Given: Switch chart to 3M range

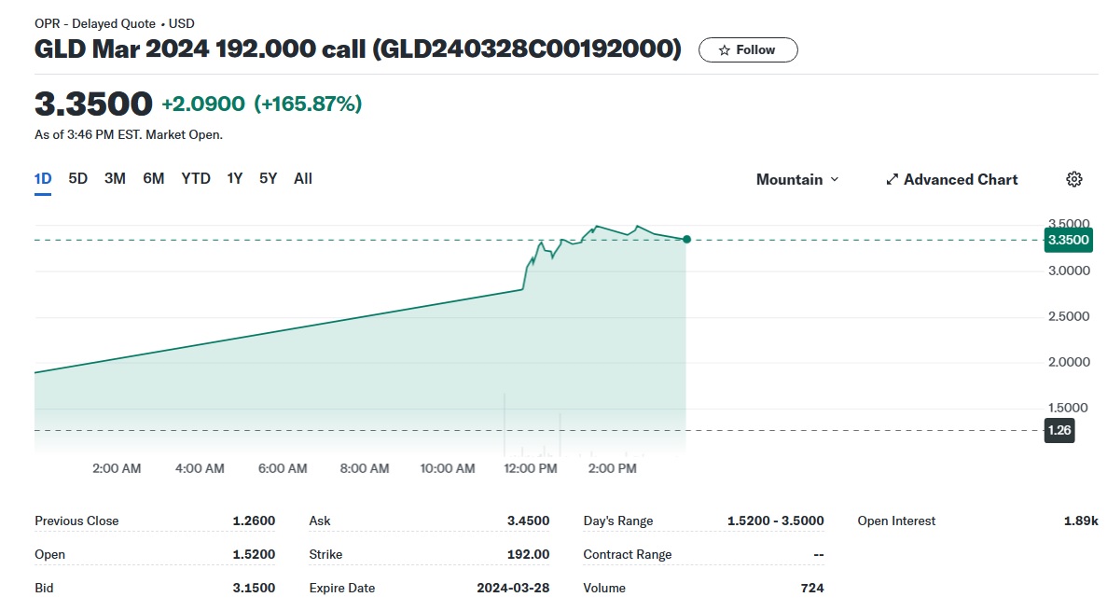Looking at the screenshot, I should [x=115, y=179].
